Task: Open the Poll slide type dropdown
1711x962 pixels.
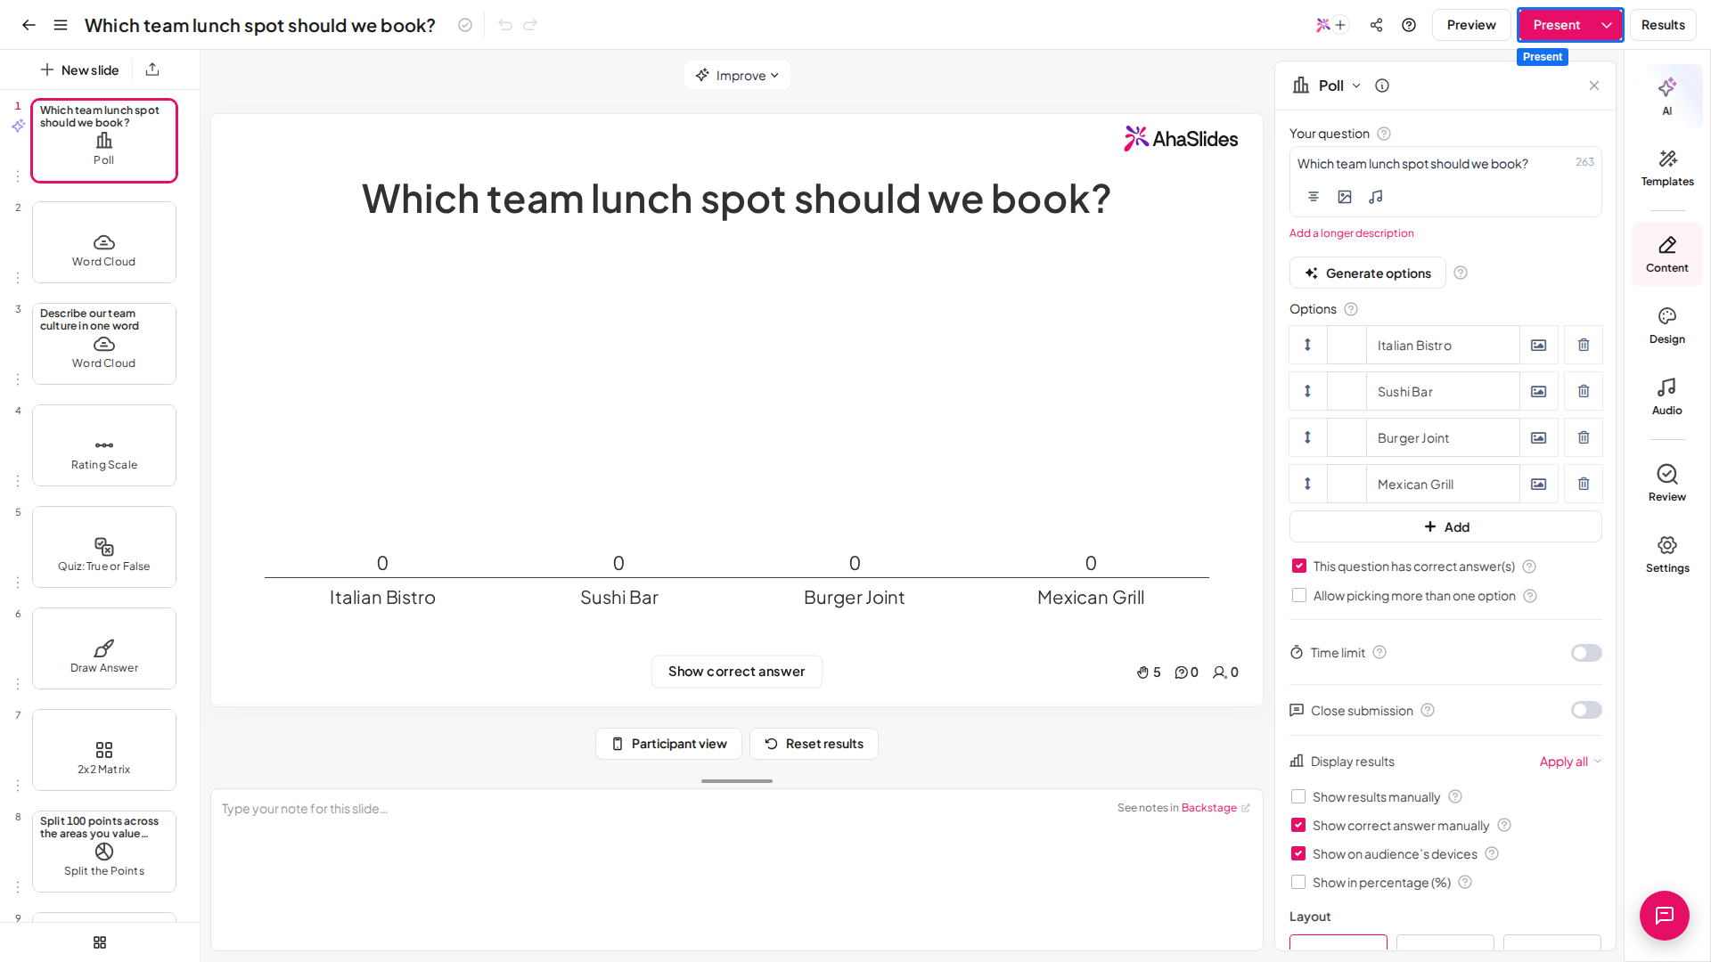Action: pyautogui.click(x=1327, y=86)
